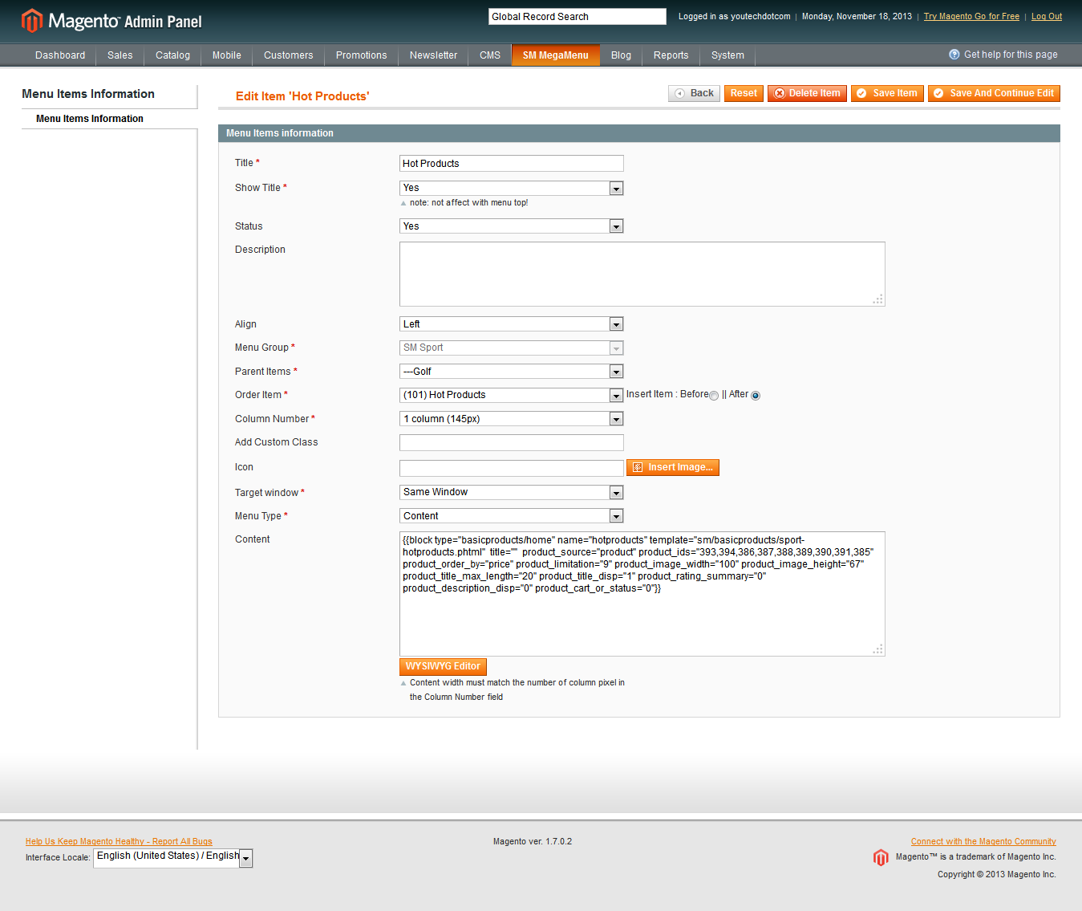This screenshot has width=1082, height=911.
Task: Click the Content textarea with block code
Action: (642, 594)
